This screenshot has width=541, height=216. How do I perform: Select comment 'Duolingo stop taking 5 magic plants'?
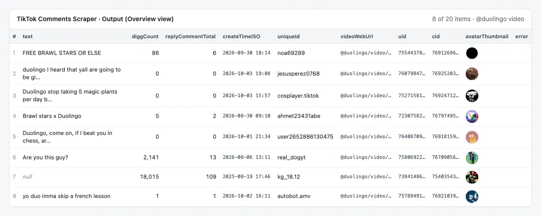[70, 96]
